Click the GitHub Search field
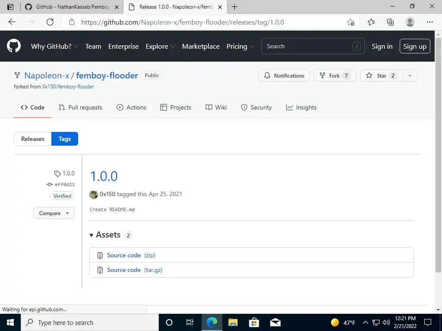 (x=313, y=46)
